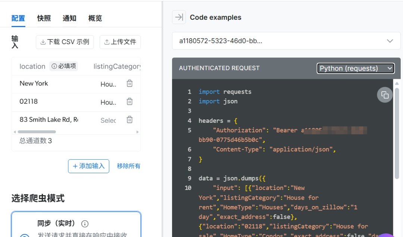Click the download icon on CSV button
This screenshot has height=237, width=403.
click(43, 42)
